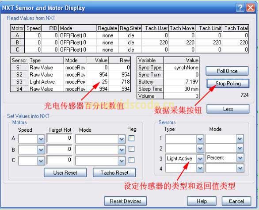
Task: Enable Reg checkbox for motor B
Action: [131, 149]
